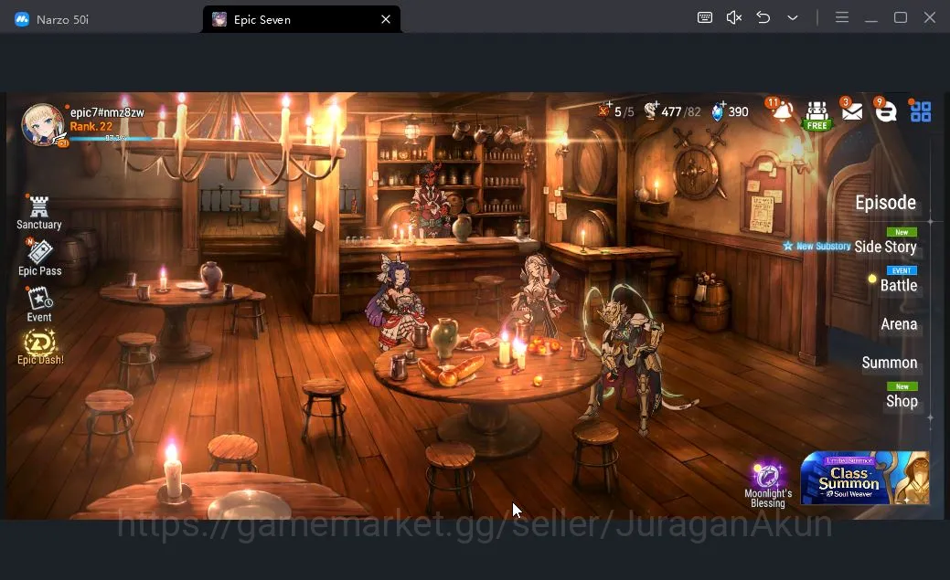Image resolution: width=950 pixels, height=580 pixels.
Task: Claim the FREE gift icon
Action: (817, 115)
